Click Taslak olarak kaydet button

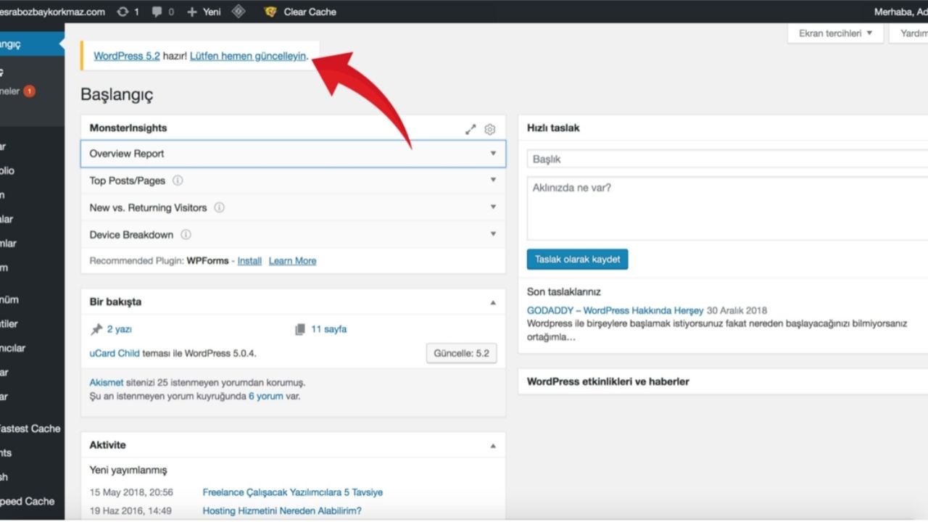coord(577,260)
